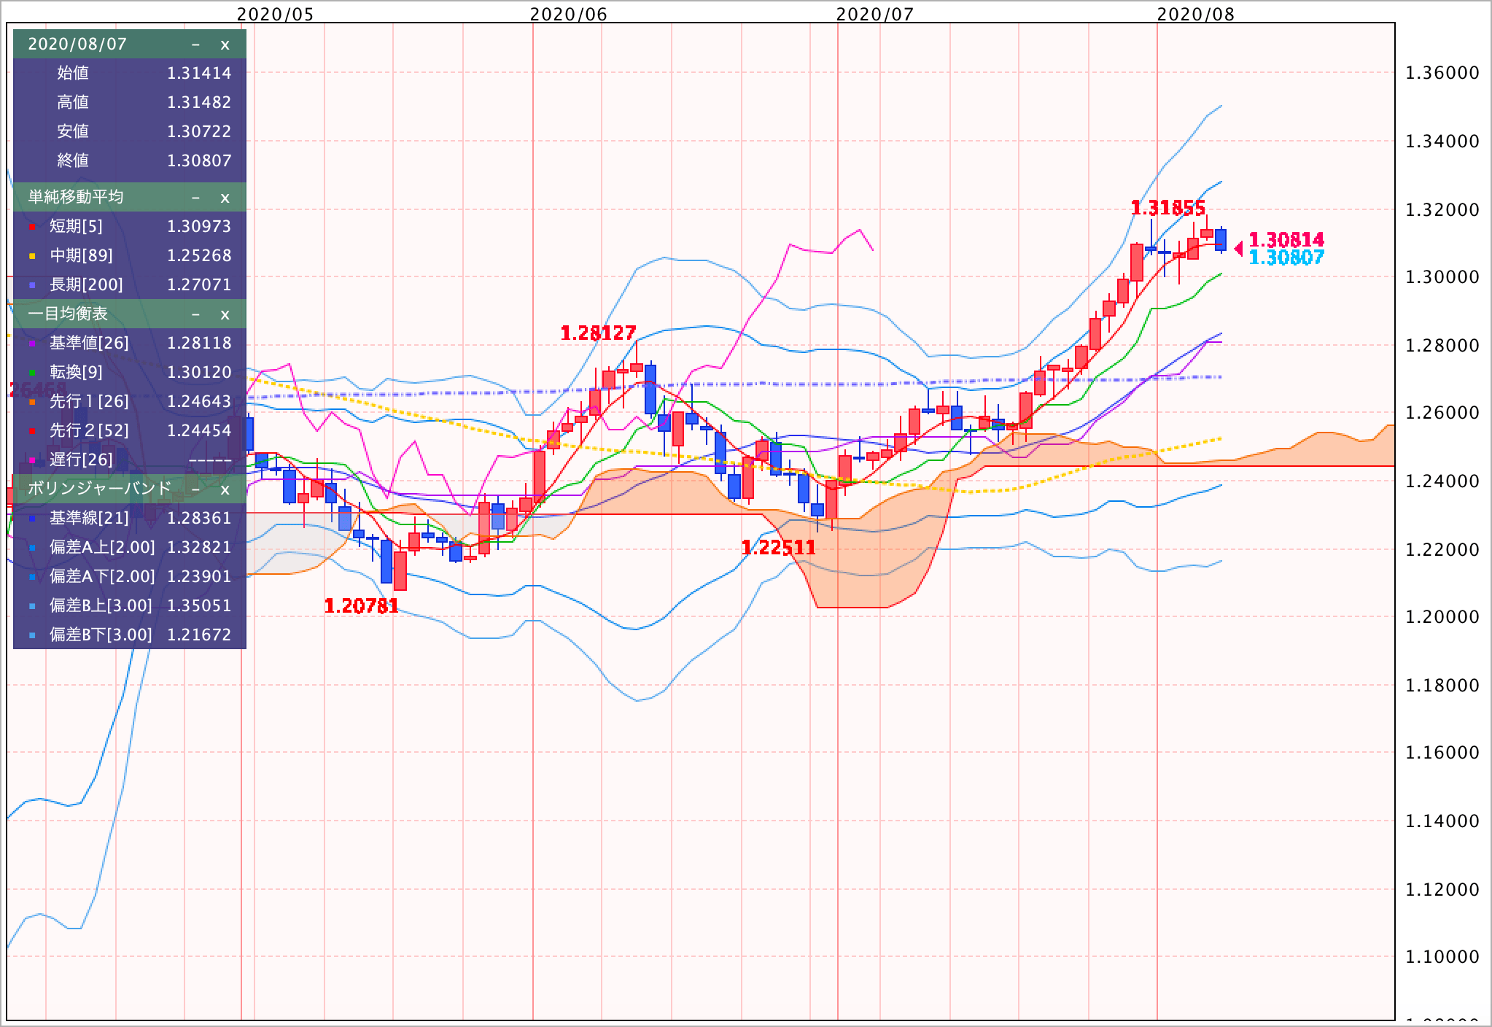Screen dimensions: 1492x1027
Task: Click the 偏差B下[3.00] color marker
Action: coord(32,636)
